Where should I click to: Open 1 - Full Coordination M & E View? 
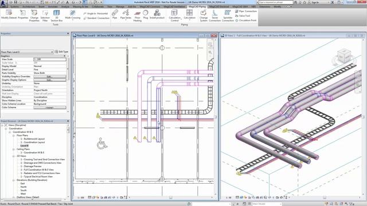point(37,170)
